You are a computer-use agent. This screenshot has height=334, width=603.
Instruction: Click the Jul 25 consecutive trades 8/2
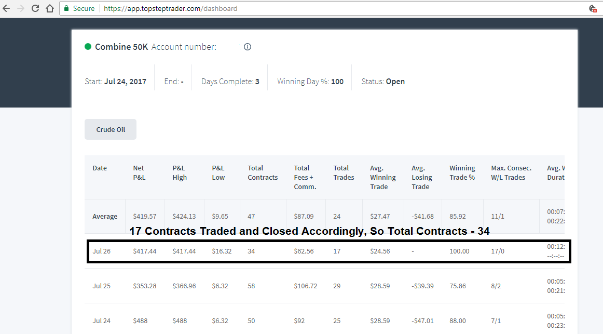pyautogui.click(x=496, y=286)
